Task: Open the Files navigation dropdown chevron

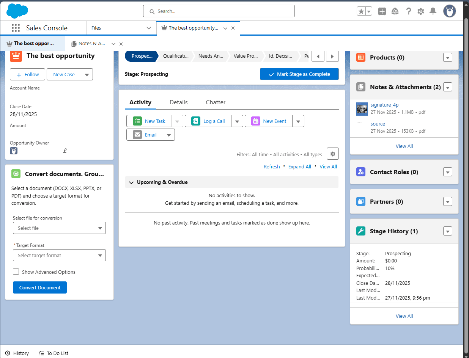Action: pos(149,28)
